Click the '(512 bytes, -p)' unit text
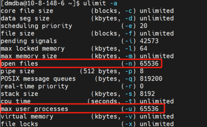Viewport: 207px width, 127px height. [x=108, y=71]
